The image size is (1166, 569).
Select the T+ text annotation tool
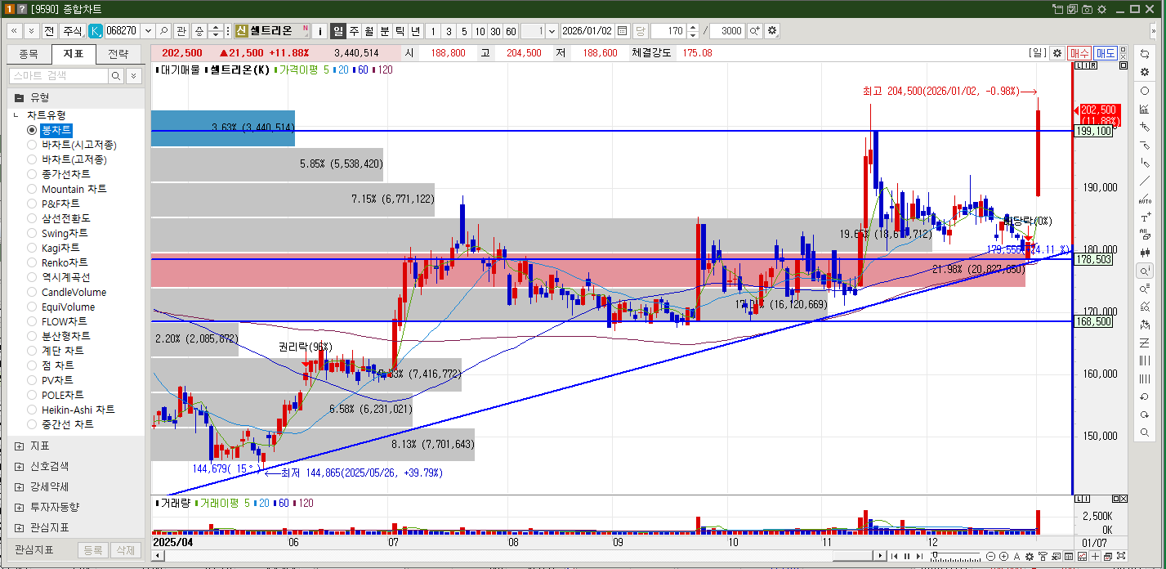point(1145,217)
